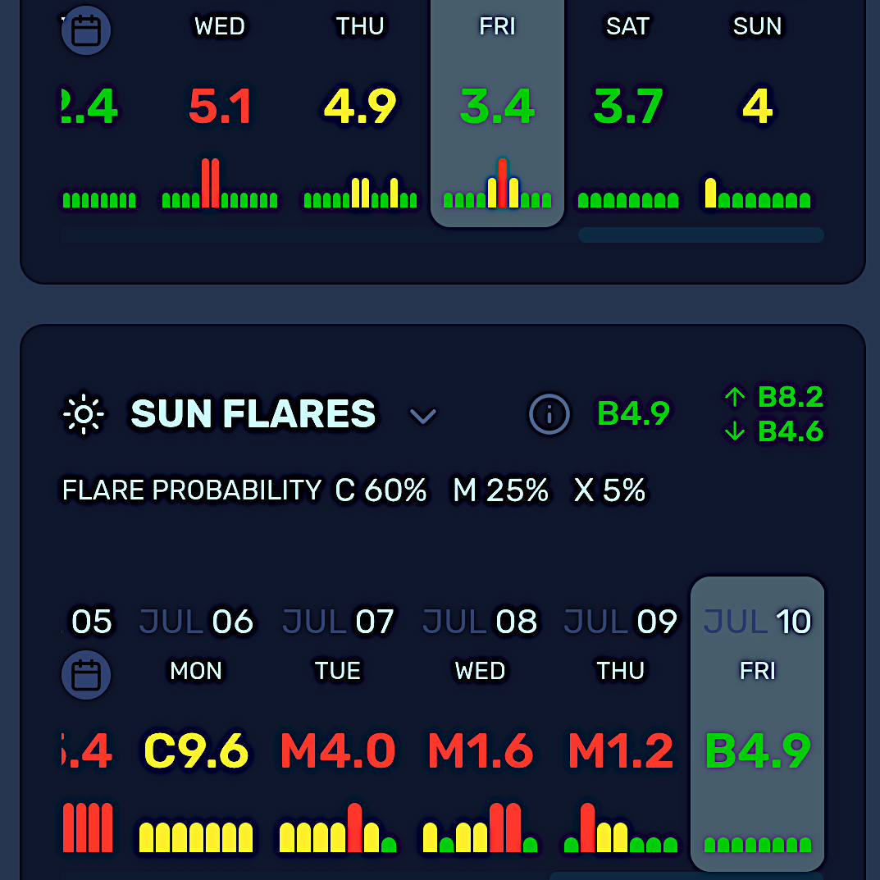Tap Saturday's all-green Kp bar chart
The width and height of the screenshot is (880, 880).
point(628,200)
